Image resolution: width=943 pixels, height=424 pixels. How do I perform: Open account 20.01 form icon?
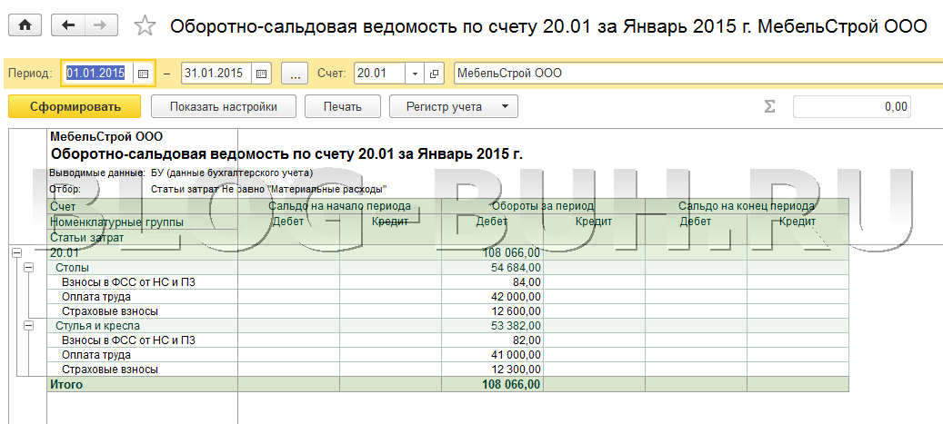434,73
